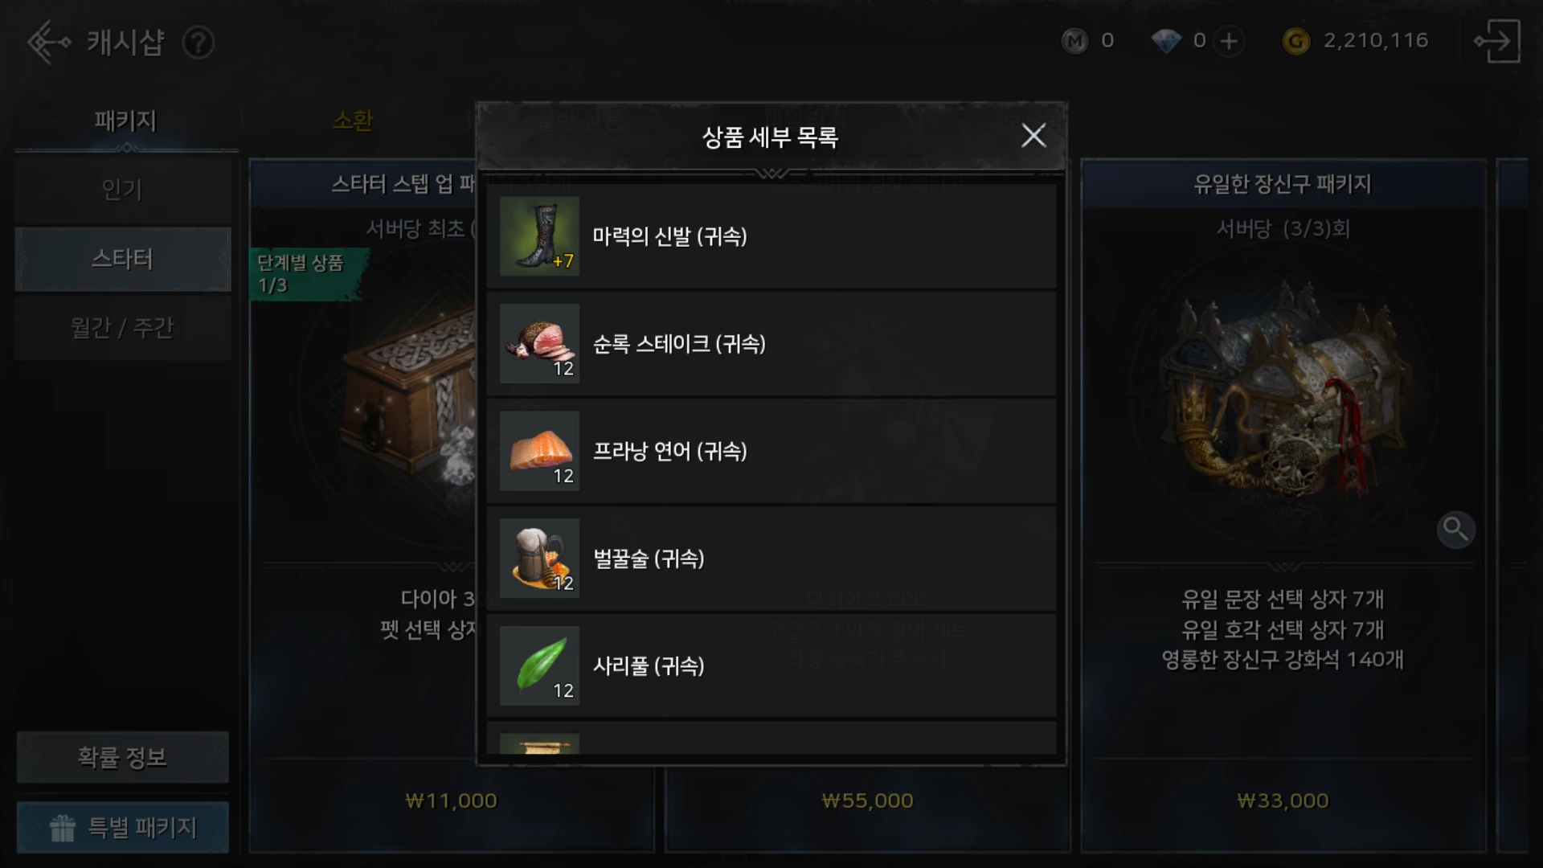The image size is (1543, 868).
Task: Click the ₩33,000 price button
Action: point(1283,801)
